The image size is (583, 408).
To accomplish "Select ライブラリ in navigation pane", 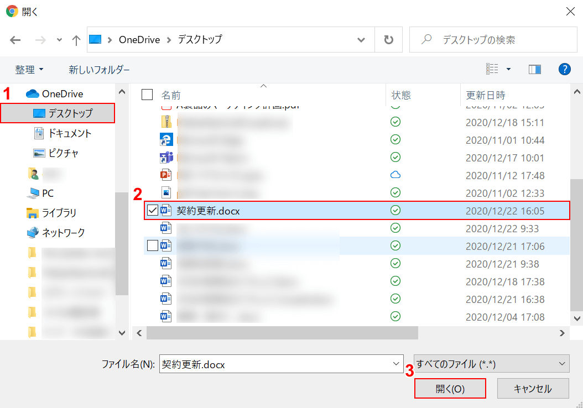I will [x=51, y=212].
